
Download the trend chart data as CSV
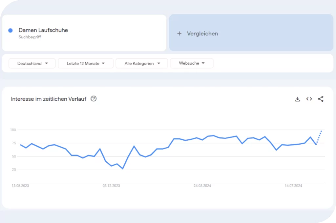[x=298, y=99]
